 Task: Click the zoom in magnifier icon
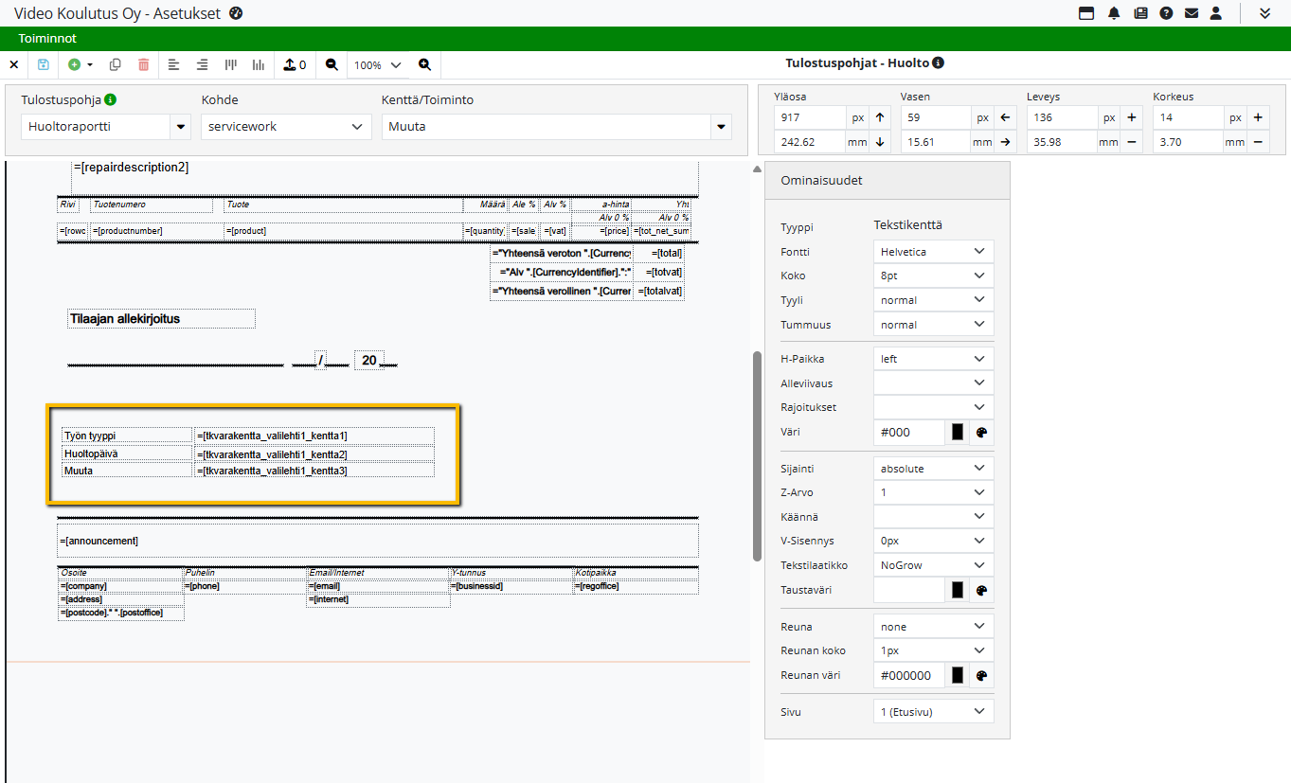tap(424, 64)
